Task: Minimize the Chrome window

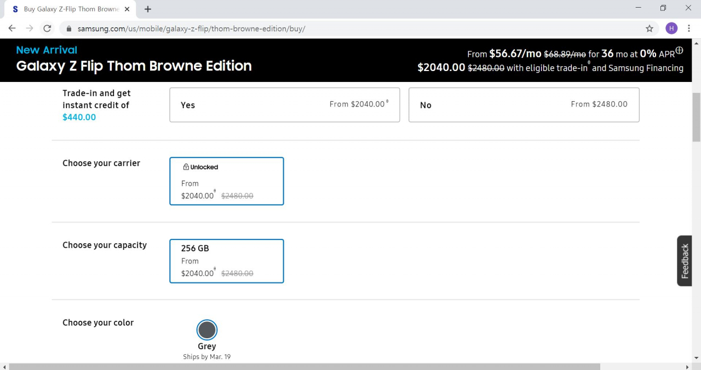Action: click(x=638, y=8)
